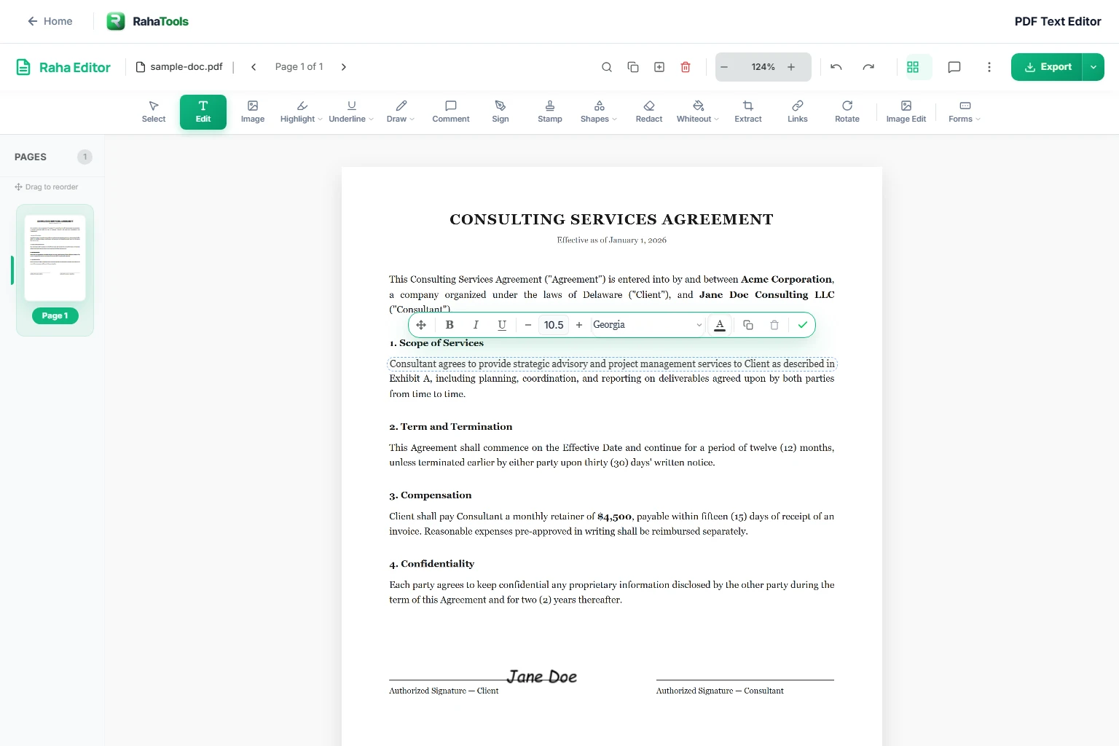Toggle bold formatting

pos(449,325)
